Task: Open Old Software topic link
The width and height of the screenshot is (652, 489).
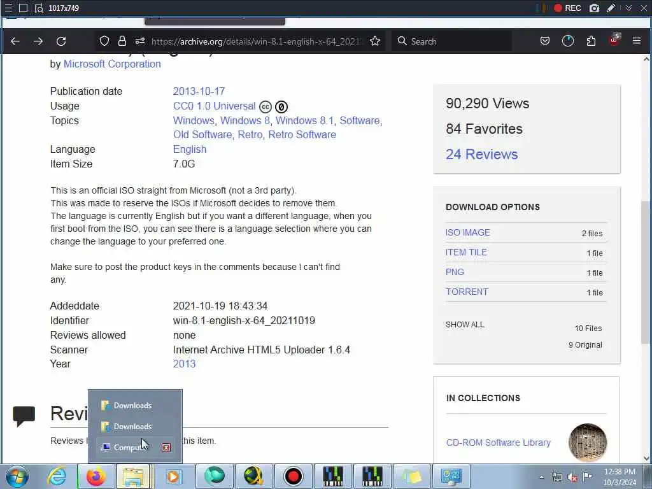Action: (202, 135)
